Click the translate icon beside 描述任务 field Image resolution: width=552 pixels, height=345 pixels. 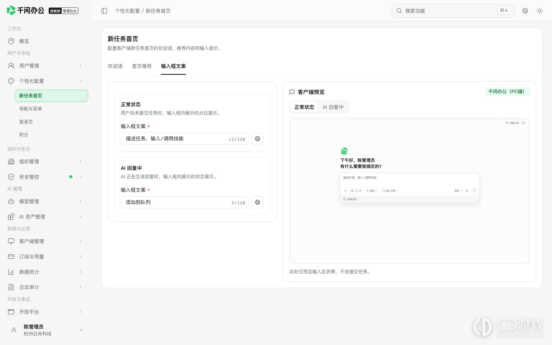(x=258, y=139)
